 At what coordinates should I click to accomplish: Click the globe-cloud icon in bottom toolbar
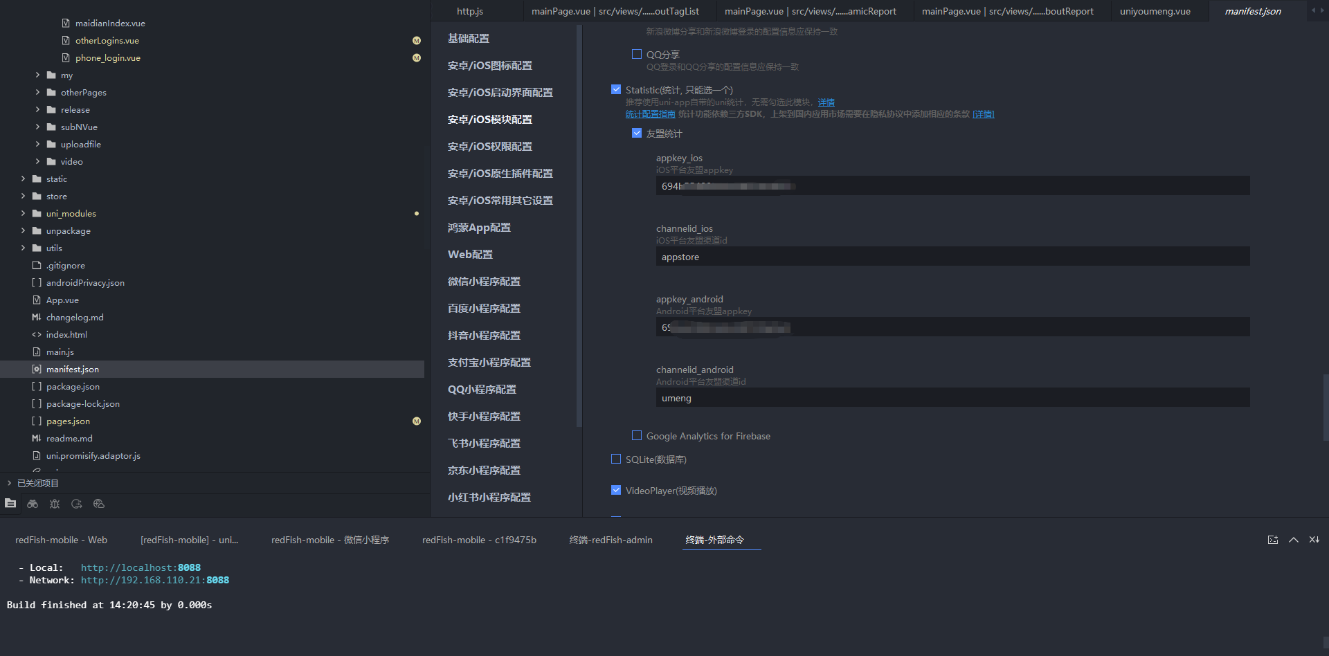[x=99, y=504]
